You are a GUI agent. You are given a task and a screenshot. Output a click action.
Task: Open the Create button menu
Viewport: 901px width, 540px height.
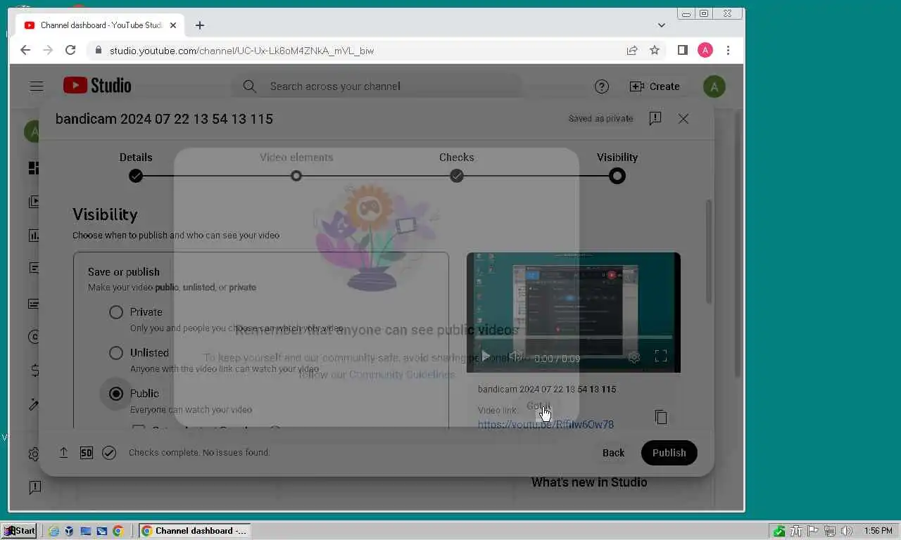pyautogui.click(x=655, y=86)
